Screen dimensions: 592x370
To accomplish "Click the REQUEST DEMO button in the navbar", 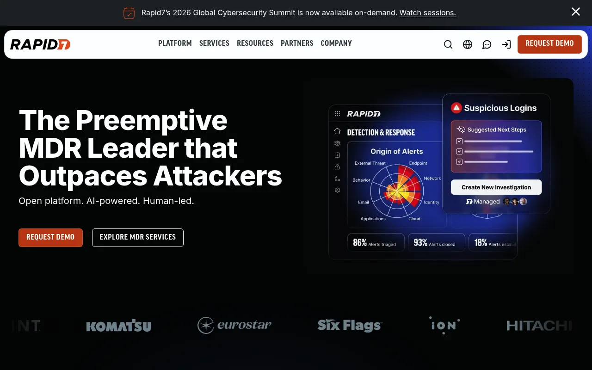I will coord(549,44).
